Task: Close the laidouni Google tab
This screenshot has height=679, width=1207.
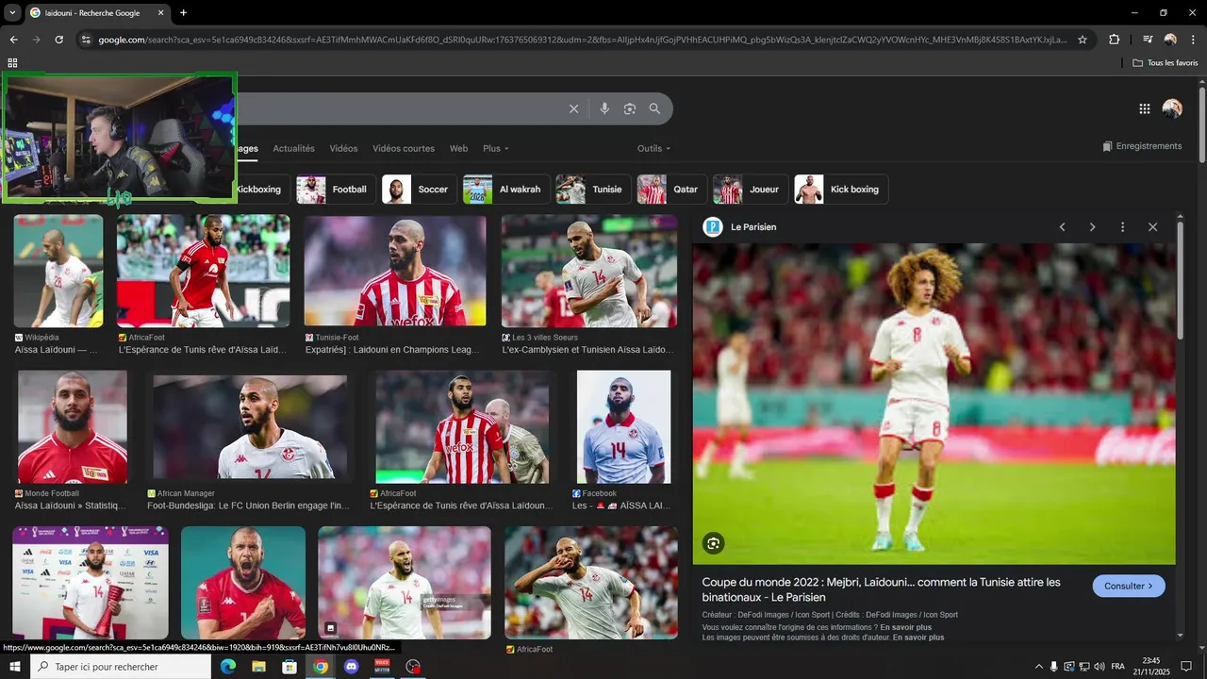Action: pyautogui.click(x=160, y=13)
